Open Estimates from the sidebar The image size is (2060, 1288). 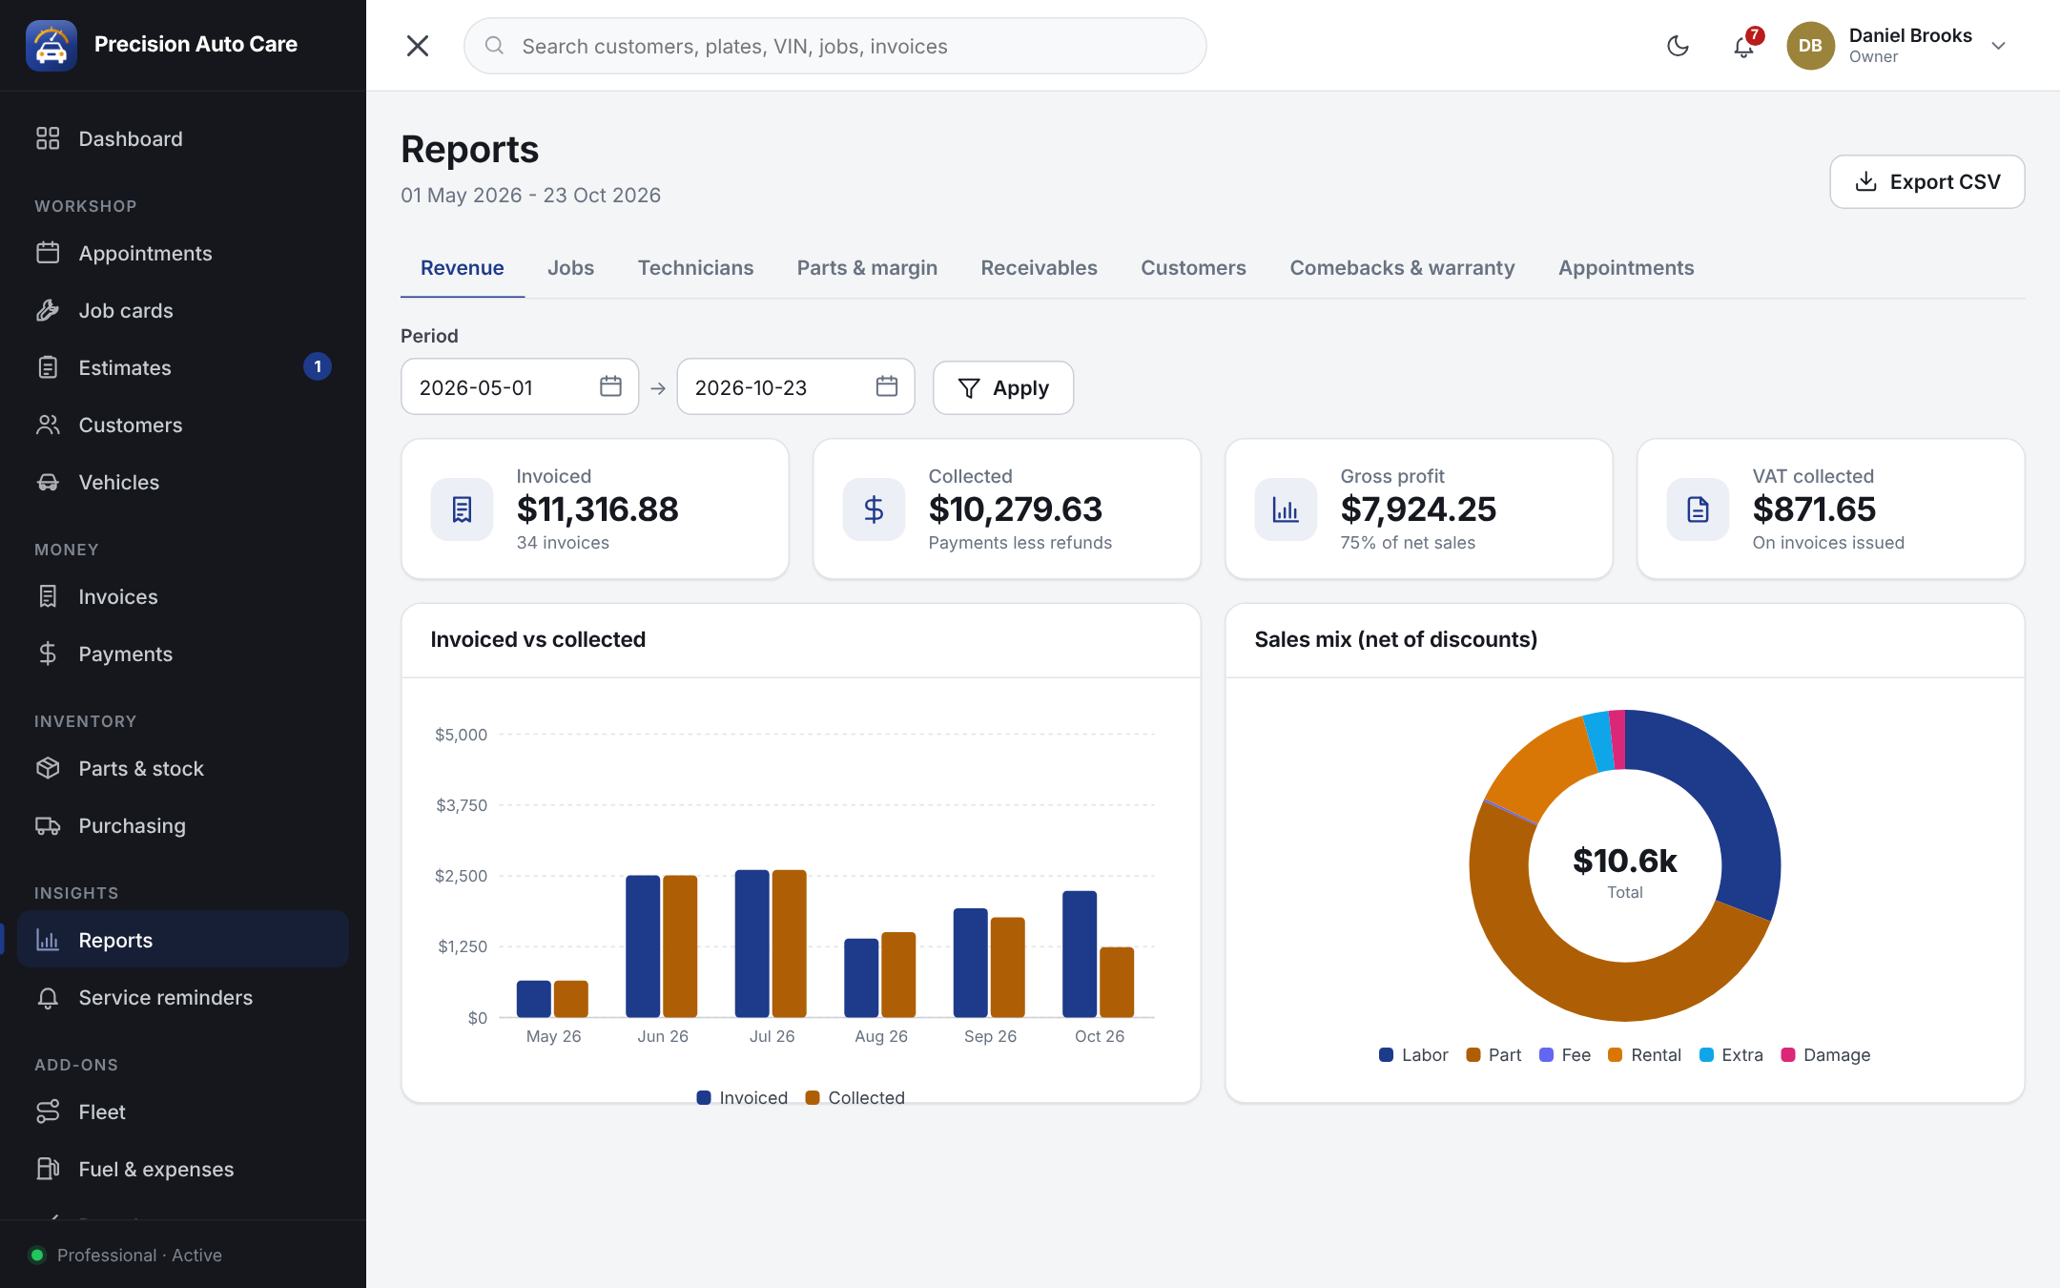(x=183, y=367)
